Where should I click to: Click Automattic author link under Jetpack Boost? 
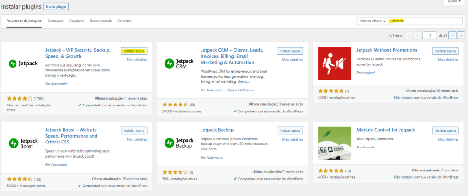[59, 164]
